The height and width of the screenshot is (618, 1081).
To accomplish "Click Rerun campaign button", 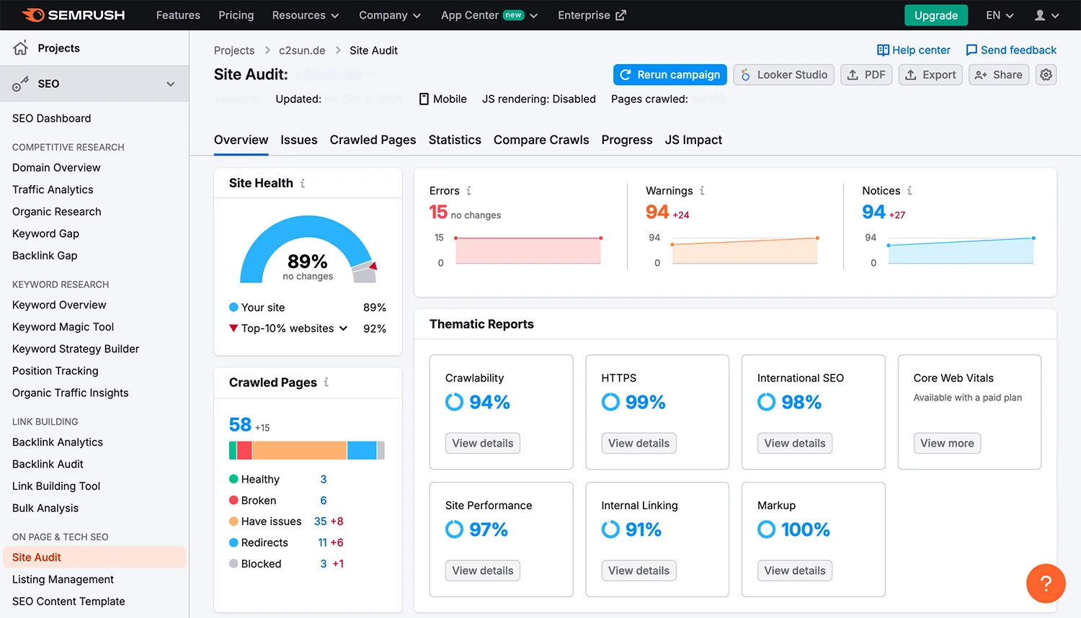I will point(670,75).
